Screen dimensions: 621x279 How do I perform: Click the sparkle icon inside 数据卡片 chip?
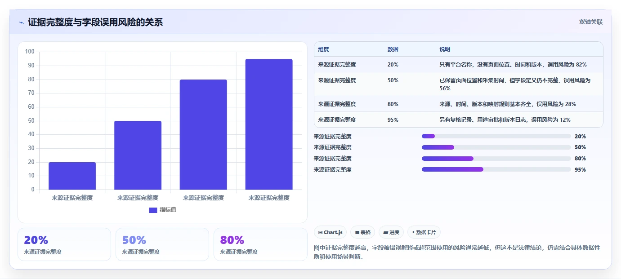click(x=413, y=232)
